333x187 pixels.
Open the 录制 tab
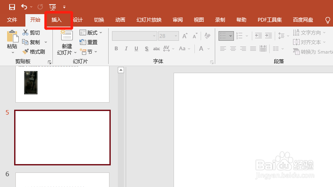pyautogui.click(x=220, y=20)
